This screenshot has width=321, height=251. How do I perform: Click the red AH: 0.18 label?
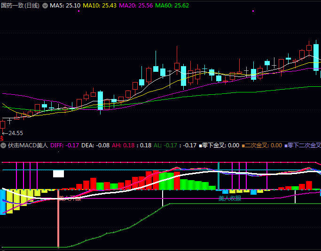point(123,145)
